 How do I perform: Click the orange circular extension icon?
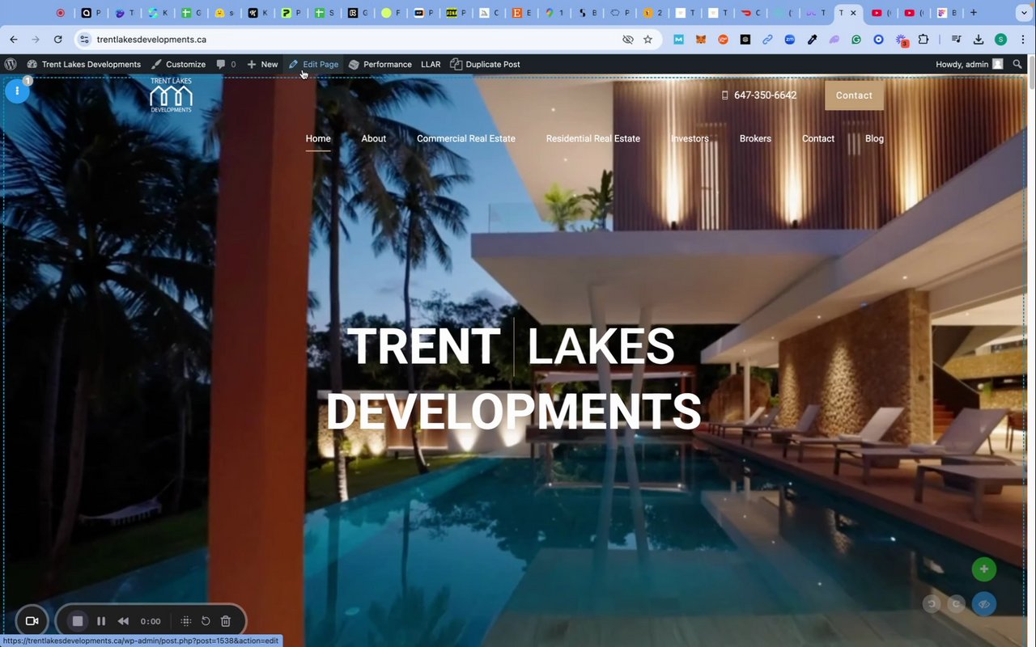(x=724, y=39)
